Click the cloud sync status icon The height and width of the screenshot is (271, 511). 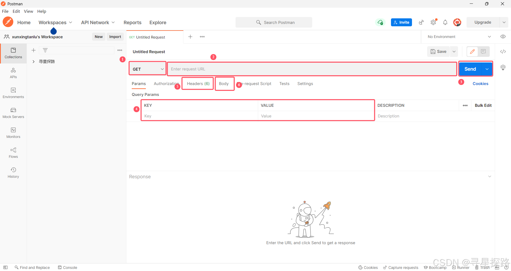(x=380, y=22)
